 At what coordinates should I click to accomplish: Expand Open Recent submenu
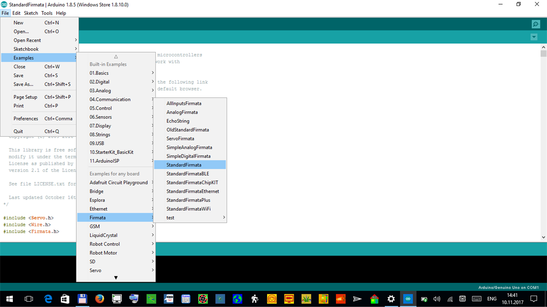[40, 40]
